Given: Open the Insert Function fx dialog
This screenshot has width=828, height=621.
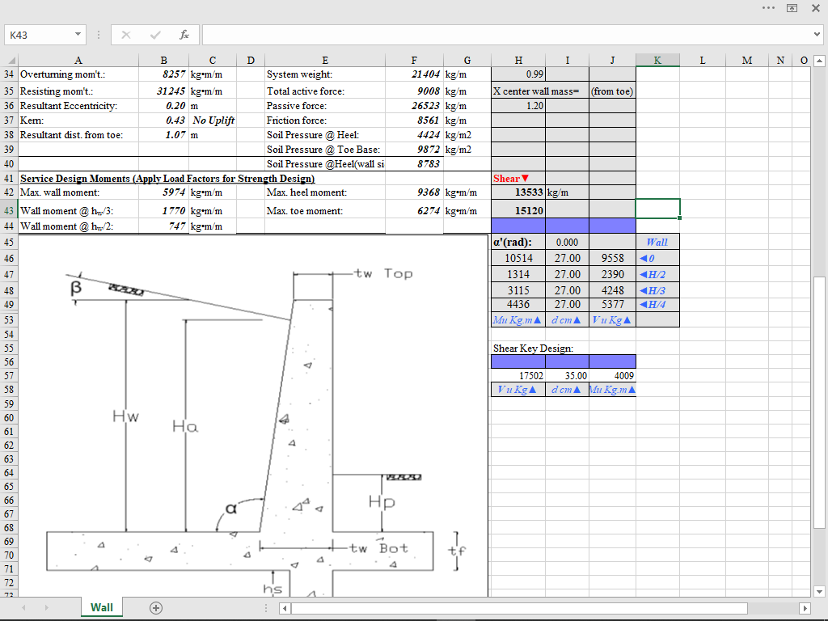Looking at the screenshot, I should [184, 35].
